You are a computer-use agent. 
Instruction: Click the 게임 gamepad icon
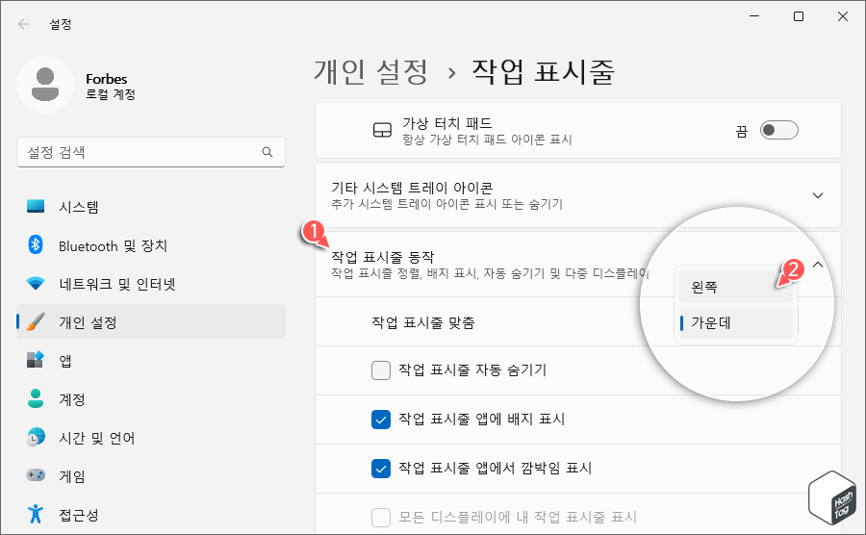[x=36, y=475]
